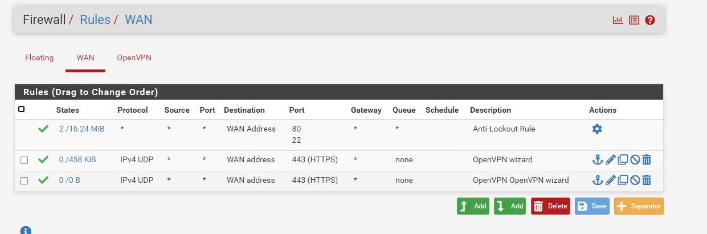This screenshot has height=234, width=707.
Task: Open the status graph icon in header
Action: click(618, 20)
